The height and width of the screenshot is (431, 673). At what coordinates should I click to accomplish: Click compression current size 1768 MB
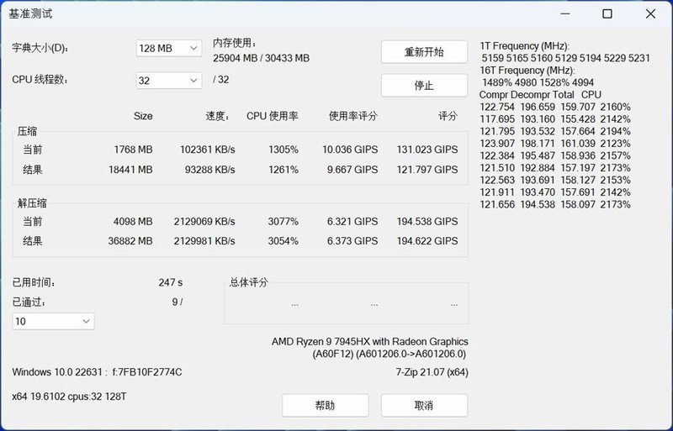point(133,150)
